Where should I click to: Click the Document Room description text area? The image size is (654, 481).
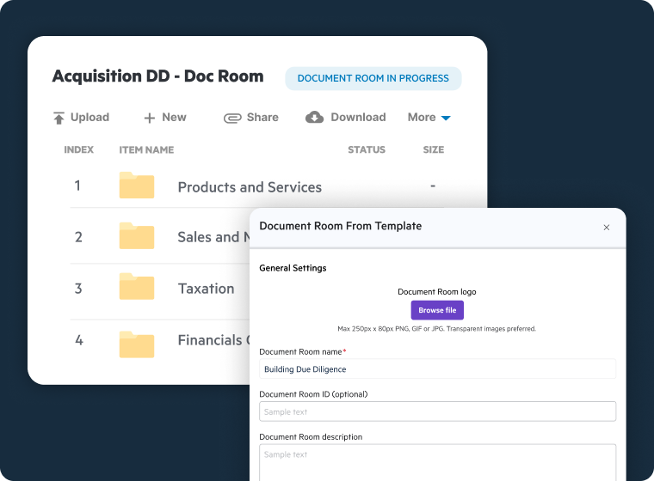437,462
